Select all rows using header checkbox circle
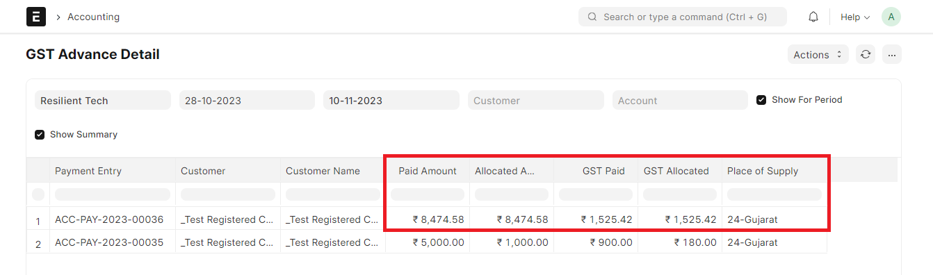933x275 pixels. tap(38, 194)
